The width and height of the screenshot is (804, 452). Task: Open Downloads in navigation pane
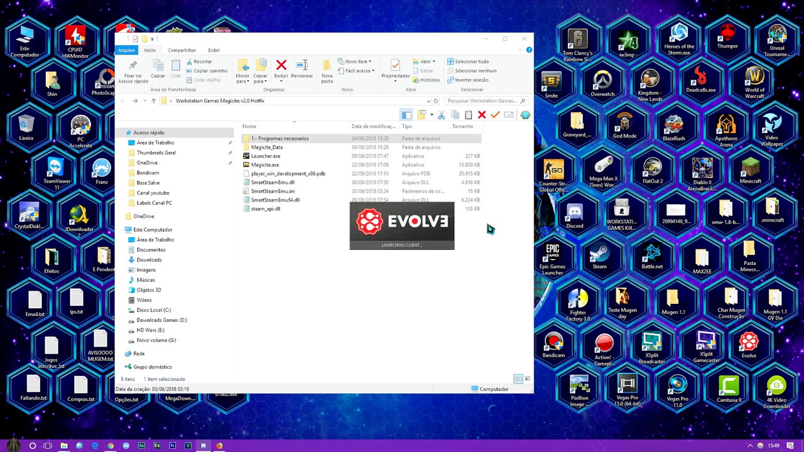coord(149,260)
